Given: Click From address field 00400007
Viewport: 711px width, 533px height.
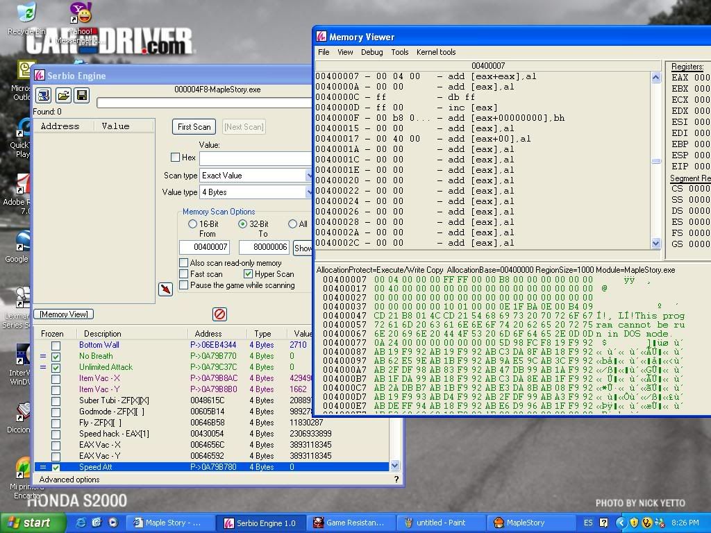Looking at the screenshot, I should (x=205, y=247).
